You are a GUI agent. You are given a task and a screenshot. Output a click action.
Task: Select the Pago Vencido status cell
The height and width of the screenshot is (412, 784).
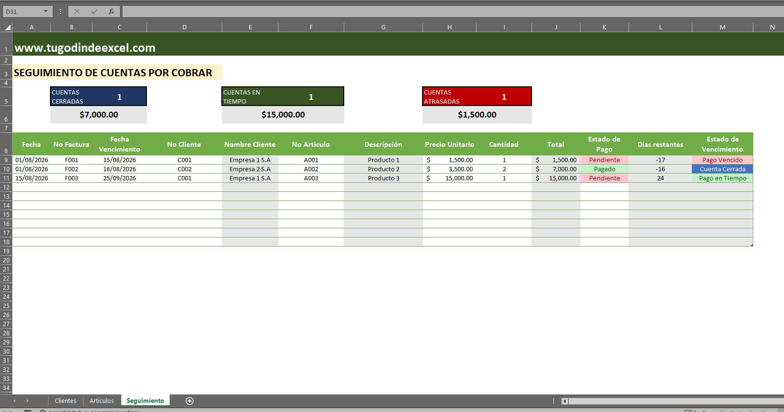(722, 160)
